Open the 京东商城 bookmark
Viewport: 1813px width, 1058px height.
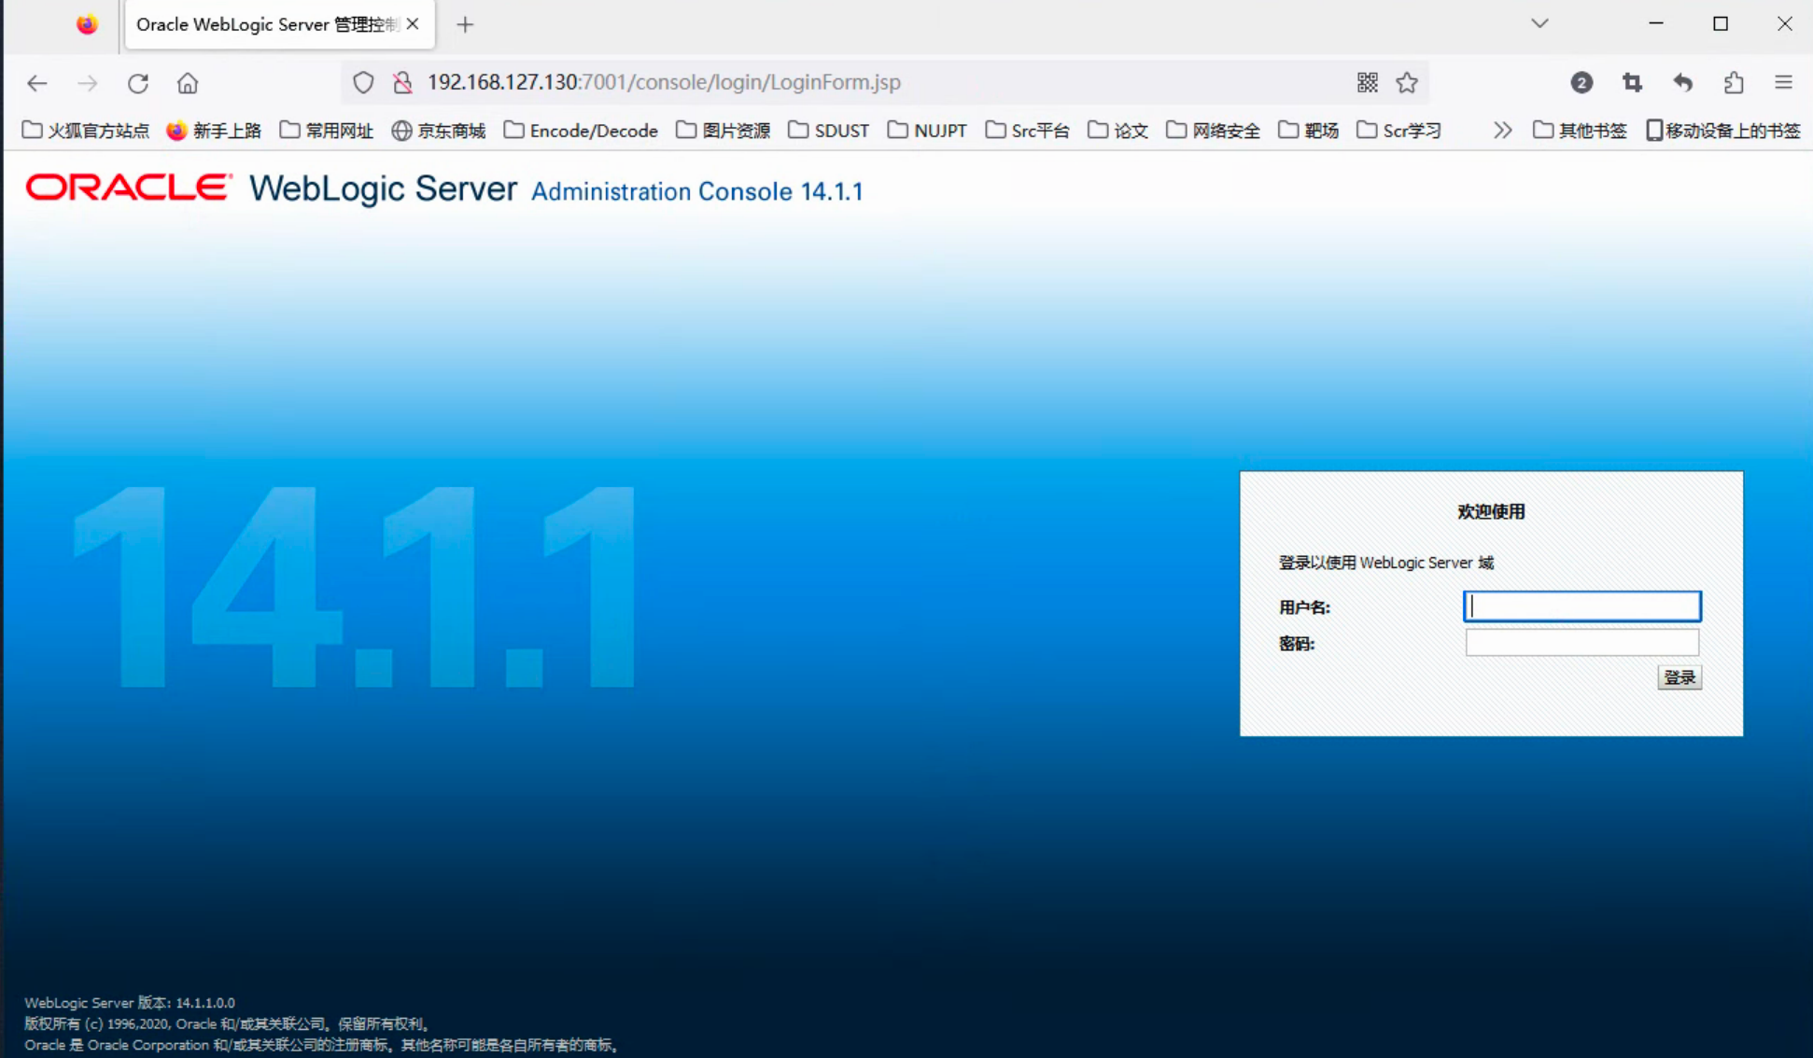(x=440, y=131)
